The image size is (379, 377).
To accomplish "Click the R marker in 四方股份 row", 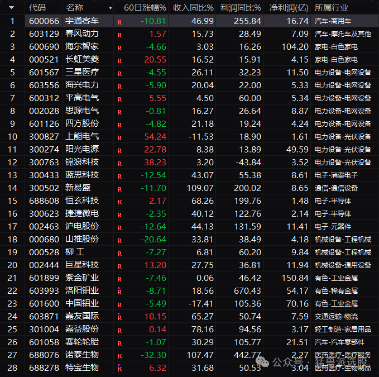I will pyautogui.click(x=119, y=125).
